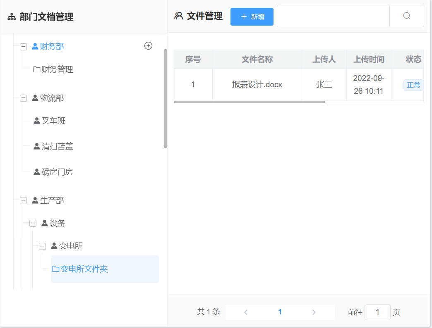Click the person icon next to 磅房门房
Screen dimensions: 432x328
point(37,172)
